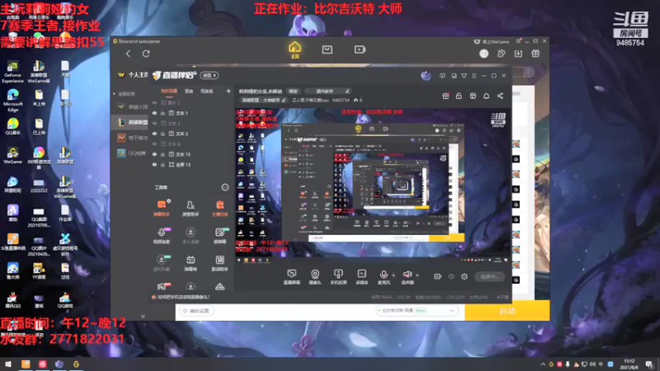Open streaming settings gear icon

click(464, 276)
